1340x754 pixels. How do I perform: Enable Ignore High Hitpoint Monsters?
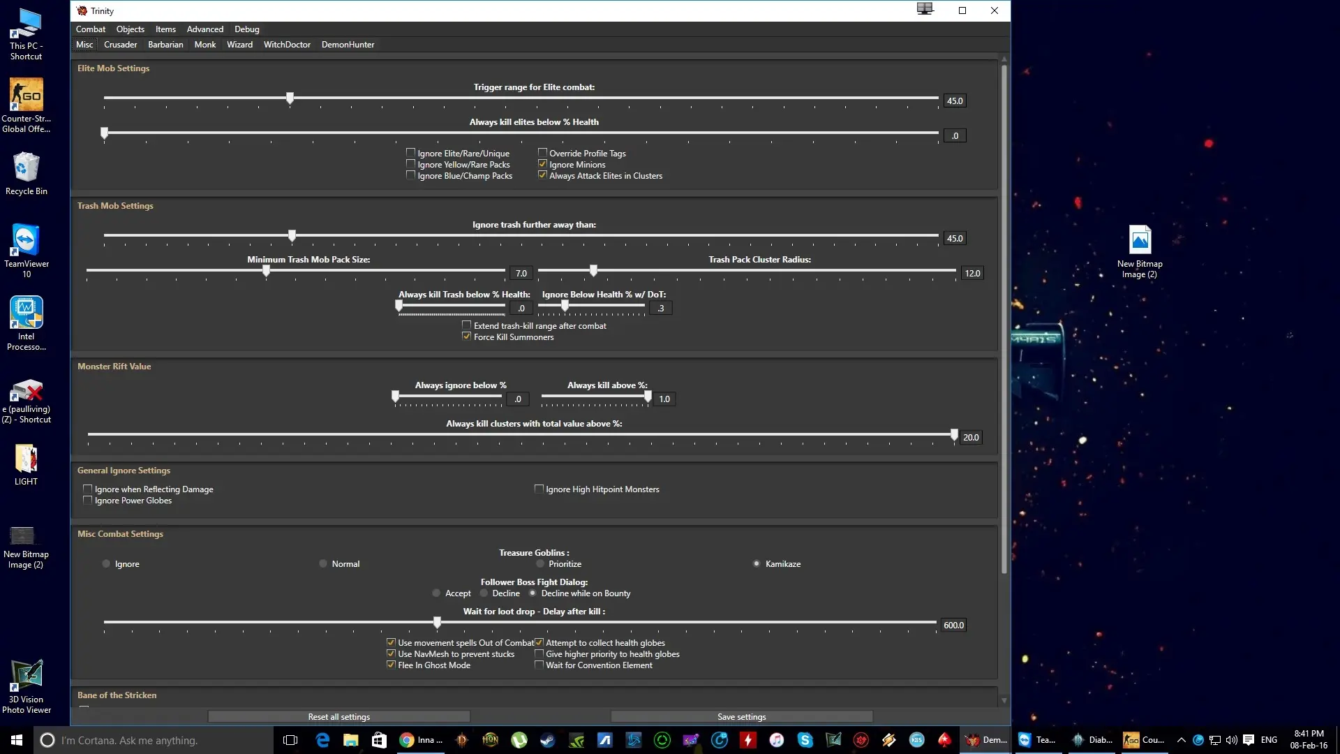[x=539, y=489]
